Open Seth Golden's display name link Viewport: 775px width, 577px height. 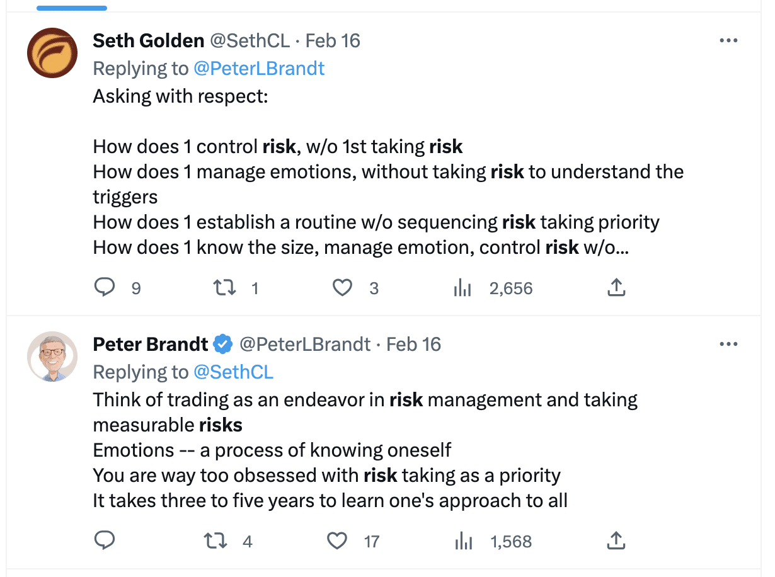pyautogui.click(x=148, y=41)
